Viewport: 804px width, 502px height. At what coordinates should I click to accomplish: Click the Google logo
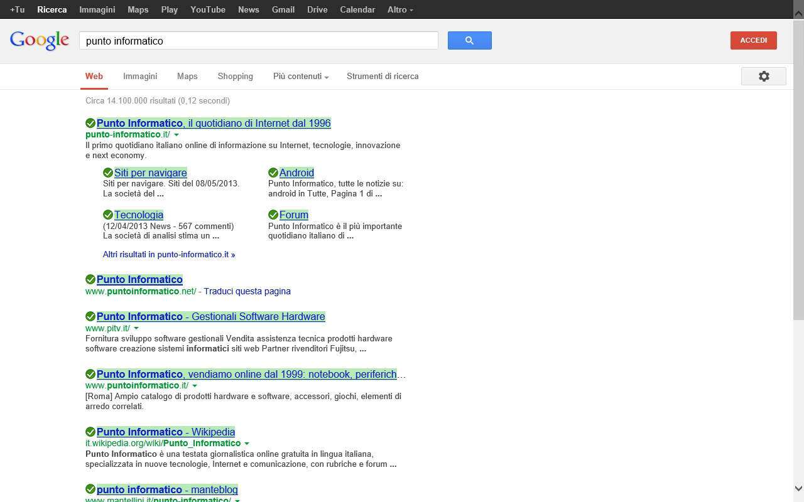pyautogui.click(x=39, y=40)
